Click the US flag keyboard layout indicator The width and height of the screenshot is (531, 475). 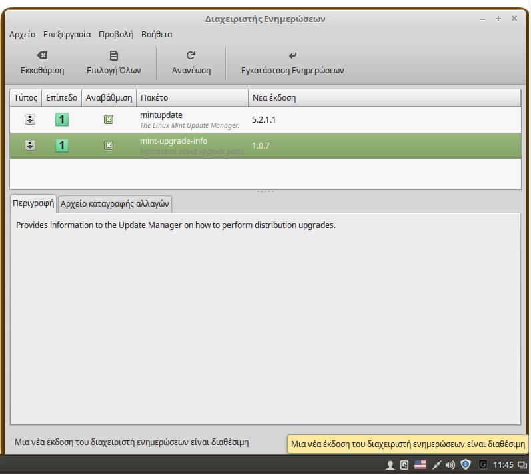(x=420, y=465)
